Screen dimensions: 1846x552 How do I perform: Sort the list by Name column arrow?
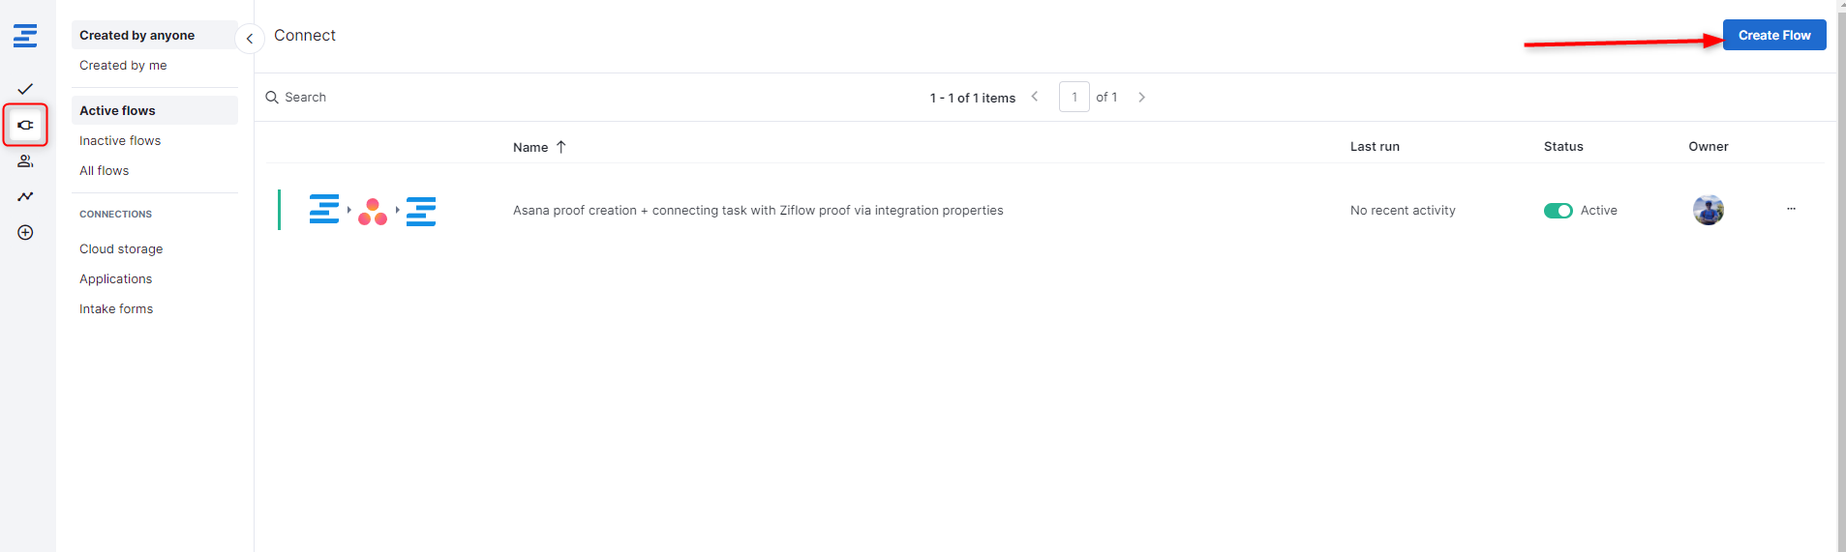click(560, 147)
